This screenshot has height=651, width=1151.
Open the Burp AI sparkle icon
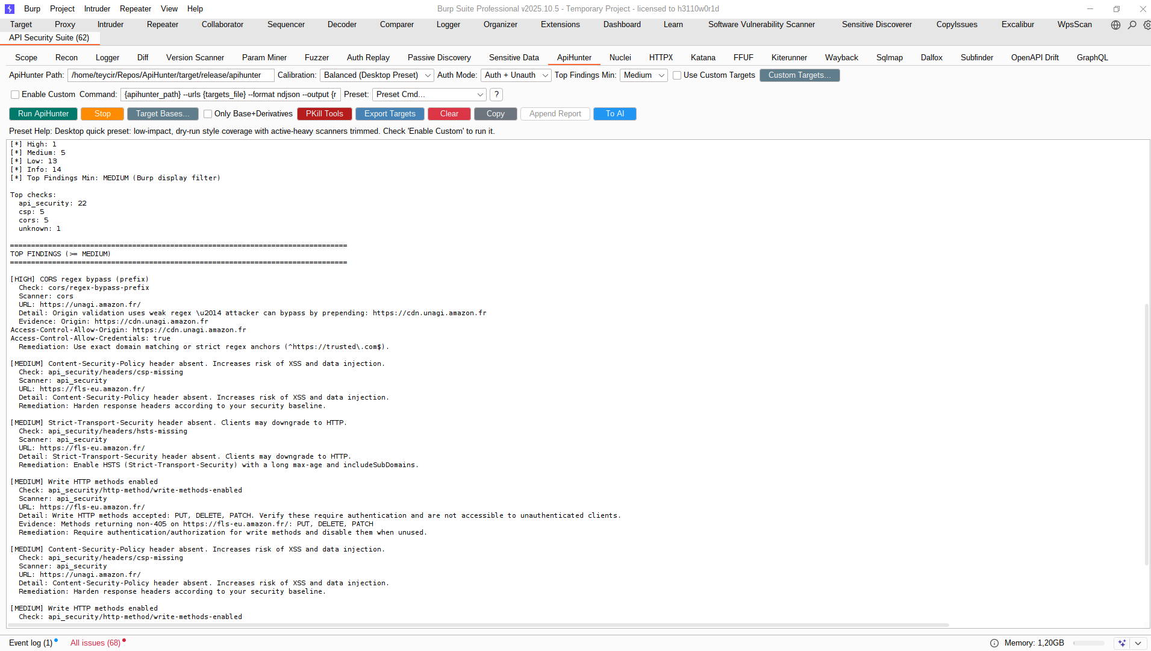[x=1121, y=643]
